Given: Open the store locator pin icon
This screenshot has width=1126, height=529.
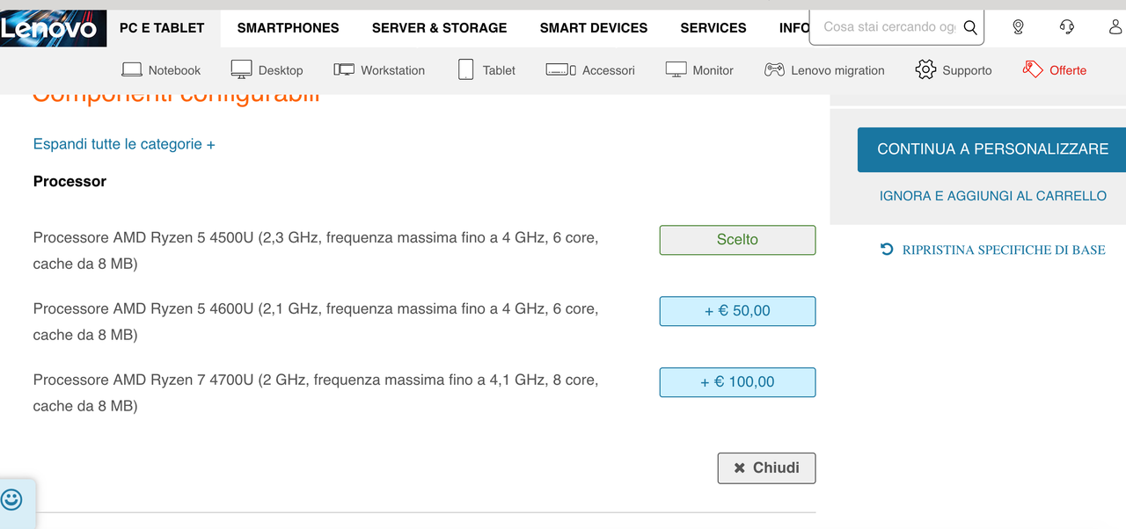Looking at the screenshot, I should (1018, 27).
